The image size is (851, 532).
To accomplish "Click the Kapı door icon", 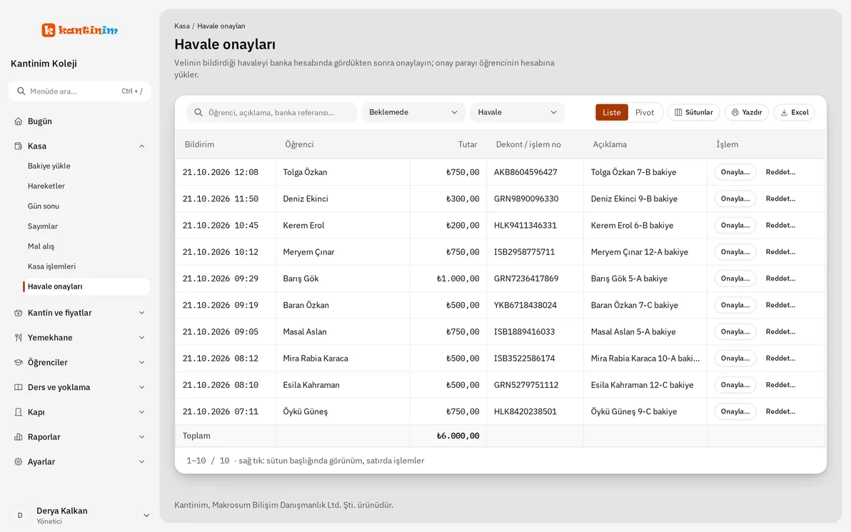I will (x=19, y=412).
